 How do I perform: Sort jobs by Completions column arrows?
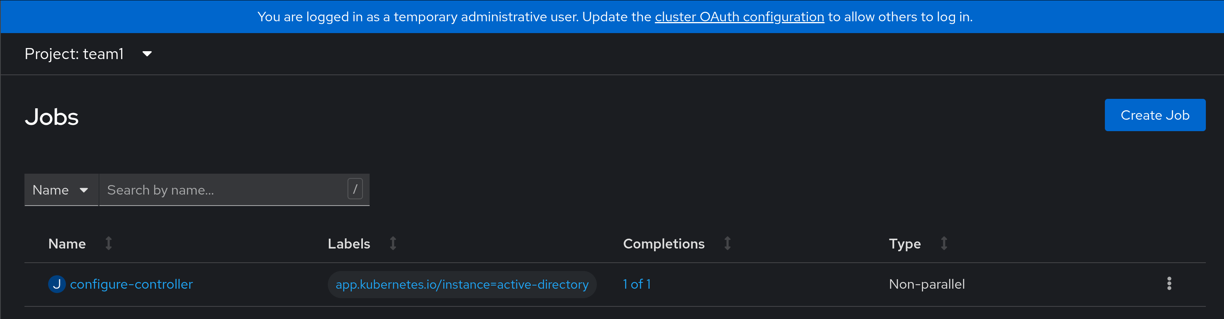click(x=727, y=243)
